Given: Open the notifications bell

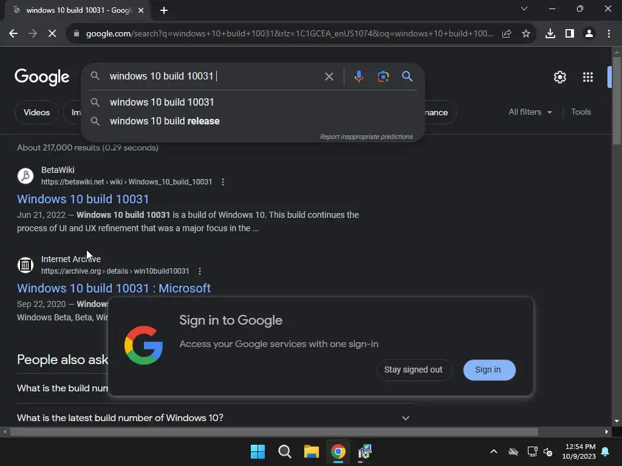Looking at the screenshot, I should click(x=606, y=451).
